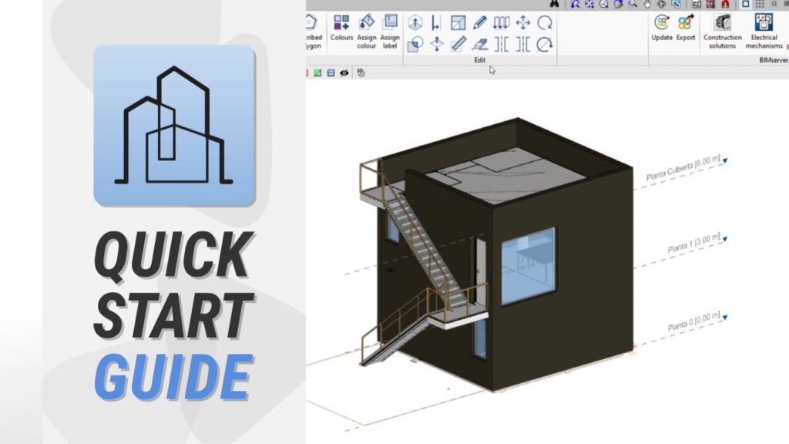The height and width of the screenshot is (444, 789).
Task: Click the rotate tool in Edit group
Action: tap(545, 23)
